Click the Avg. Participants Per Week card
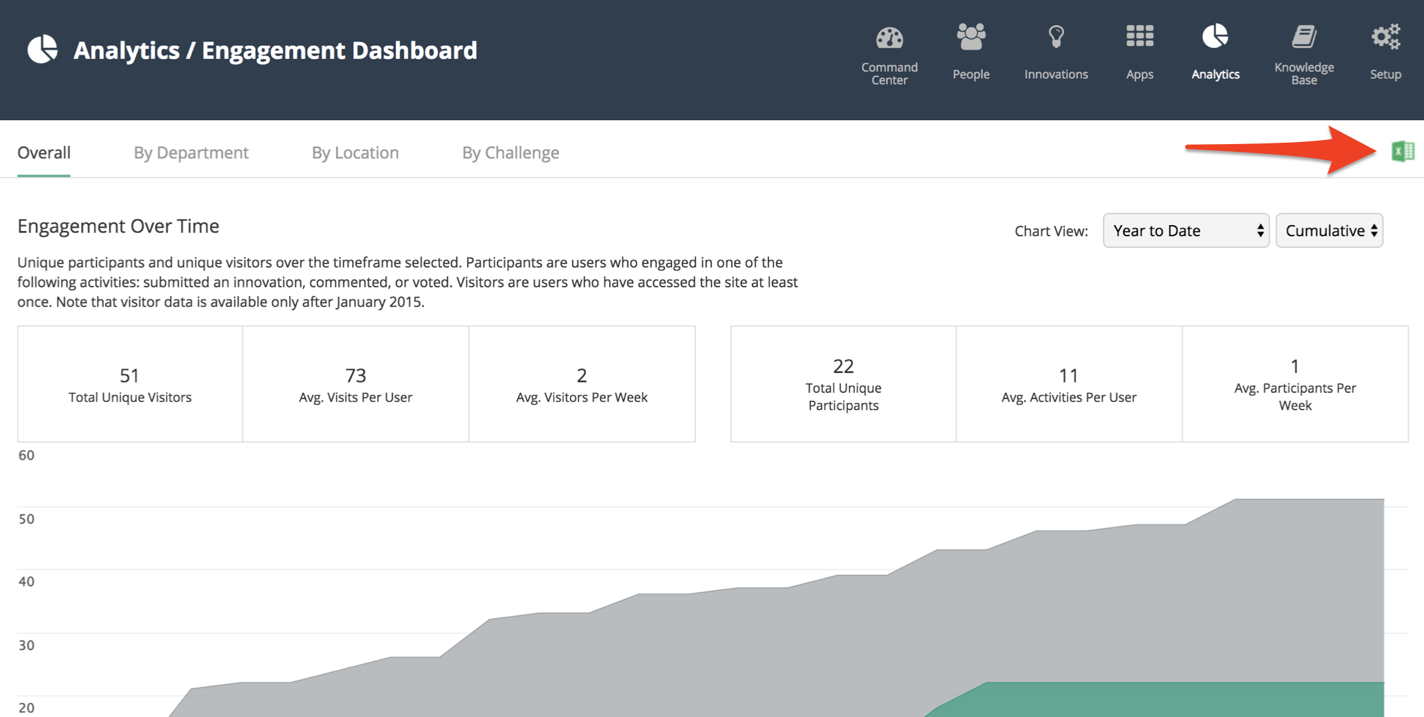The height and width of the screenshot is (717, 1424). coord(1295,384)
